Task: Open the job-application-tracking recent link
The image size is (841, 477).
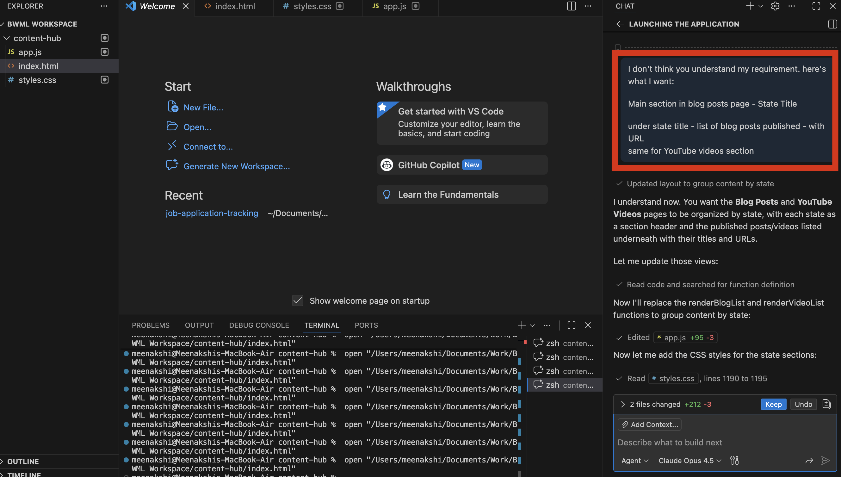Action: [212, 213]
